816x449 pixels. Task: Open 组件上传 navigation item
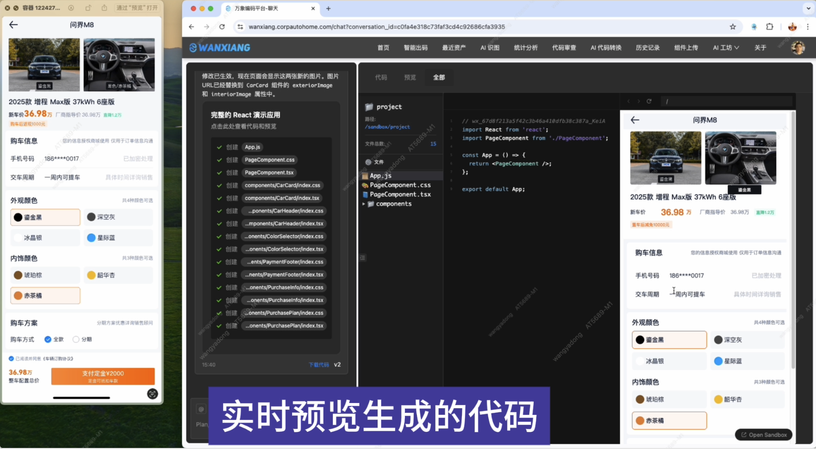tap(686, 48)
